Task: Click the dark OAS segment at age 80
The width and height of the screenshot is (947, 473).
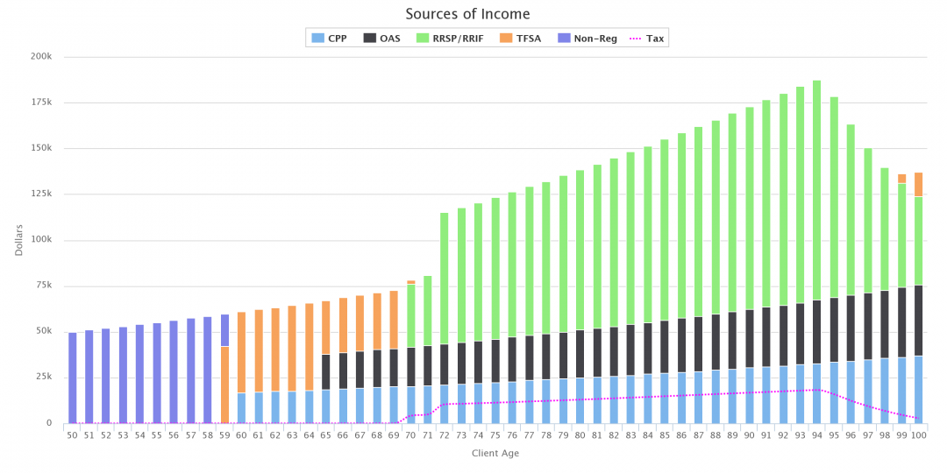Action: point(580,354)
